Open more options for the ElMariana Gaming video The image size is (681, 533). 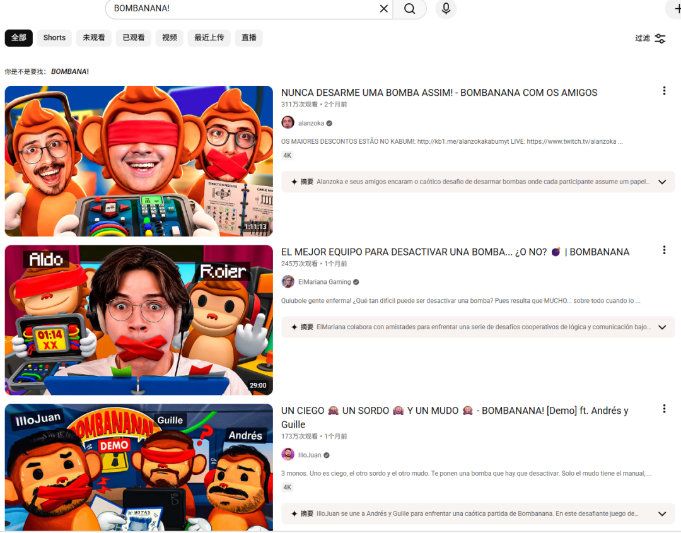[x=664, y=250]
